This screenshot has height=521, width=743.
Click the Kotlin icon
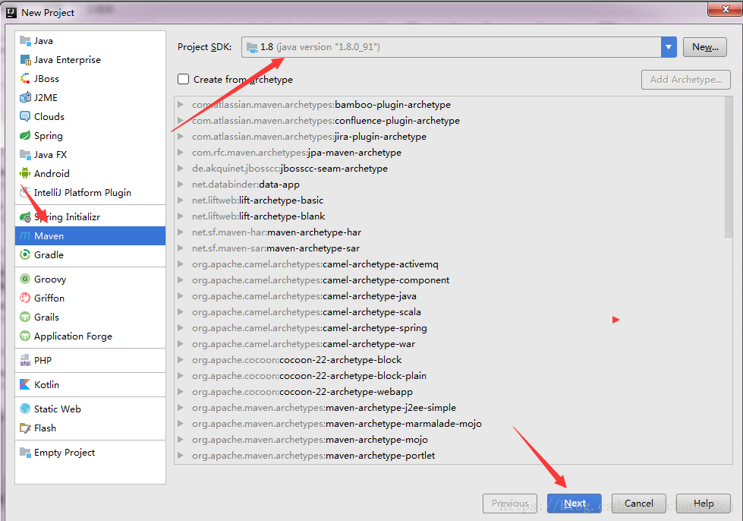(x=25, y=384)
